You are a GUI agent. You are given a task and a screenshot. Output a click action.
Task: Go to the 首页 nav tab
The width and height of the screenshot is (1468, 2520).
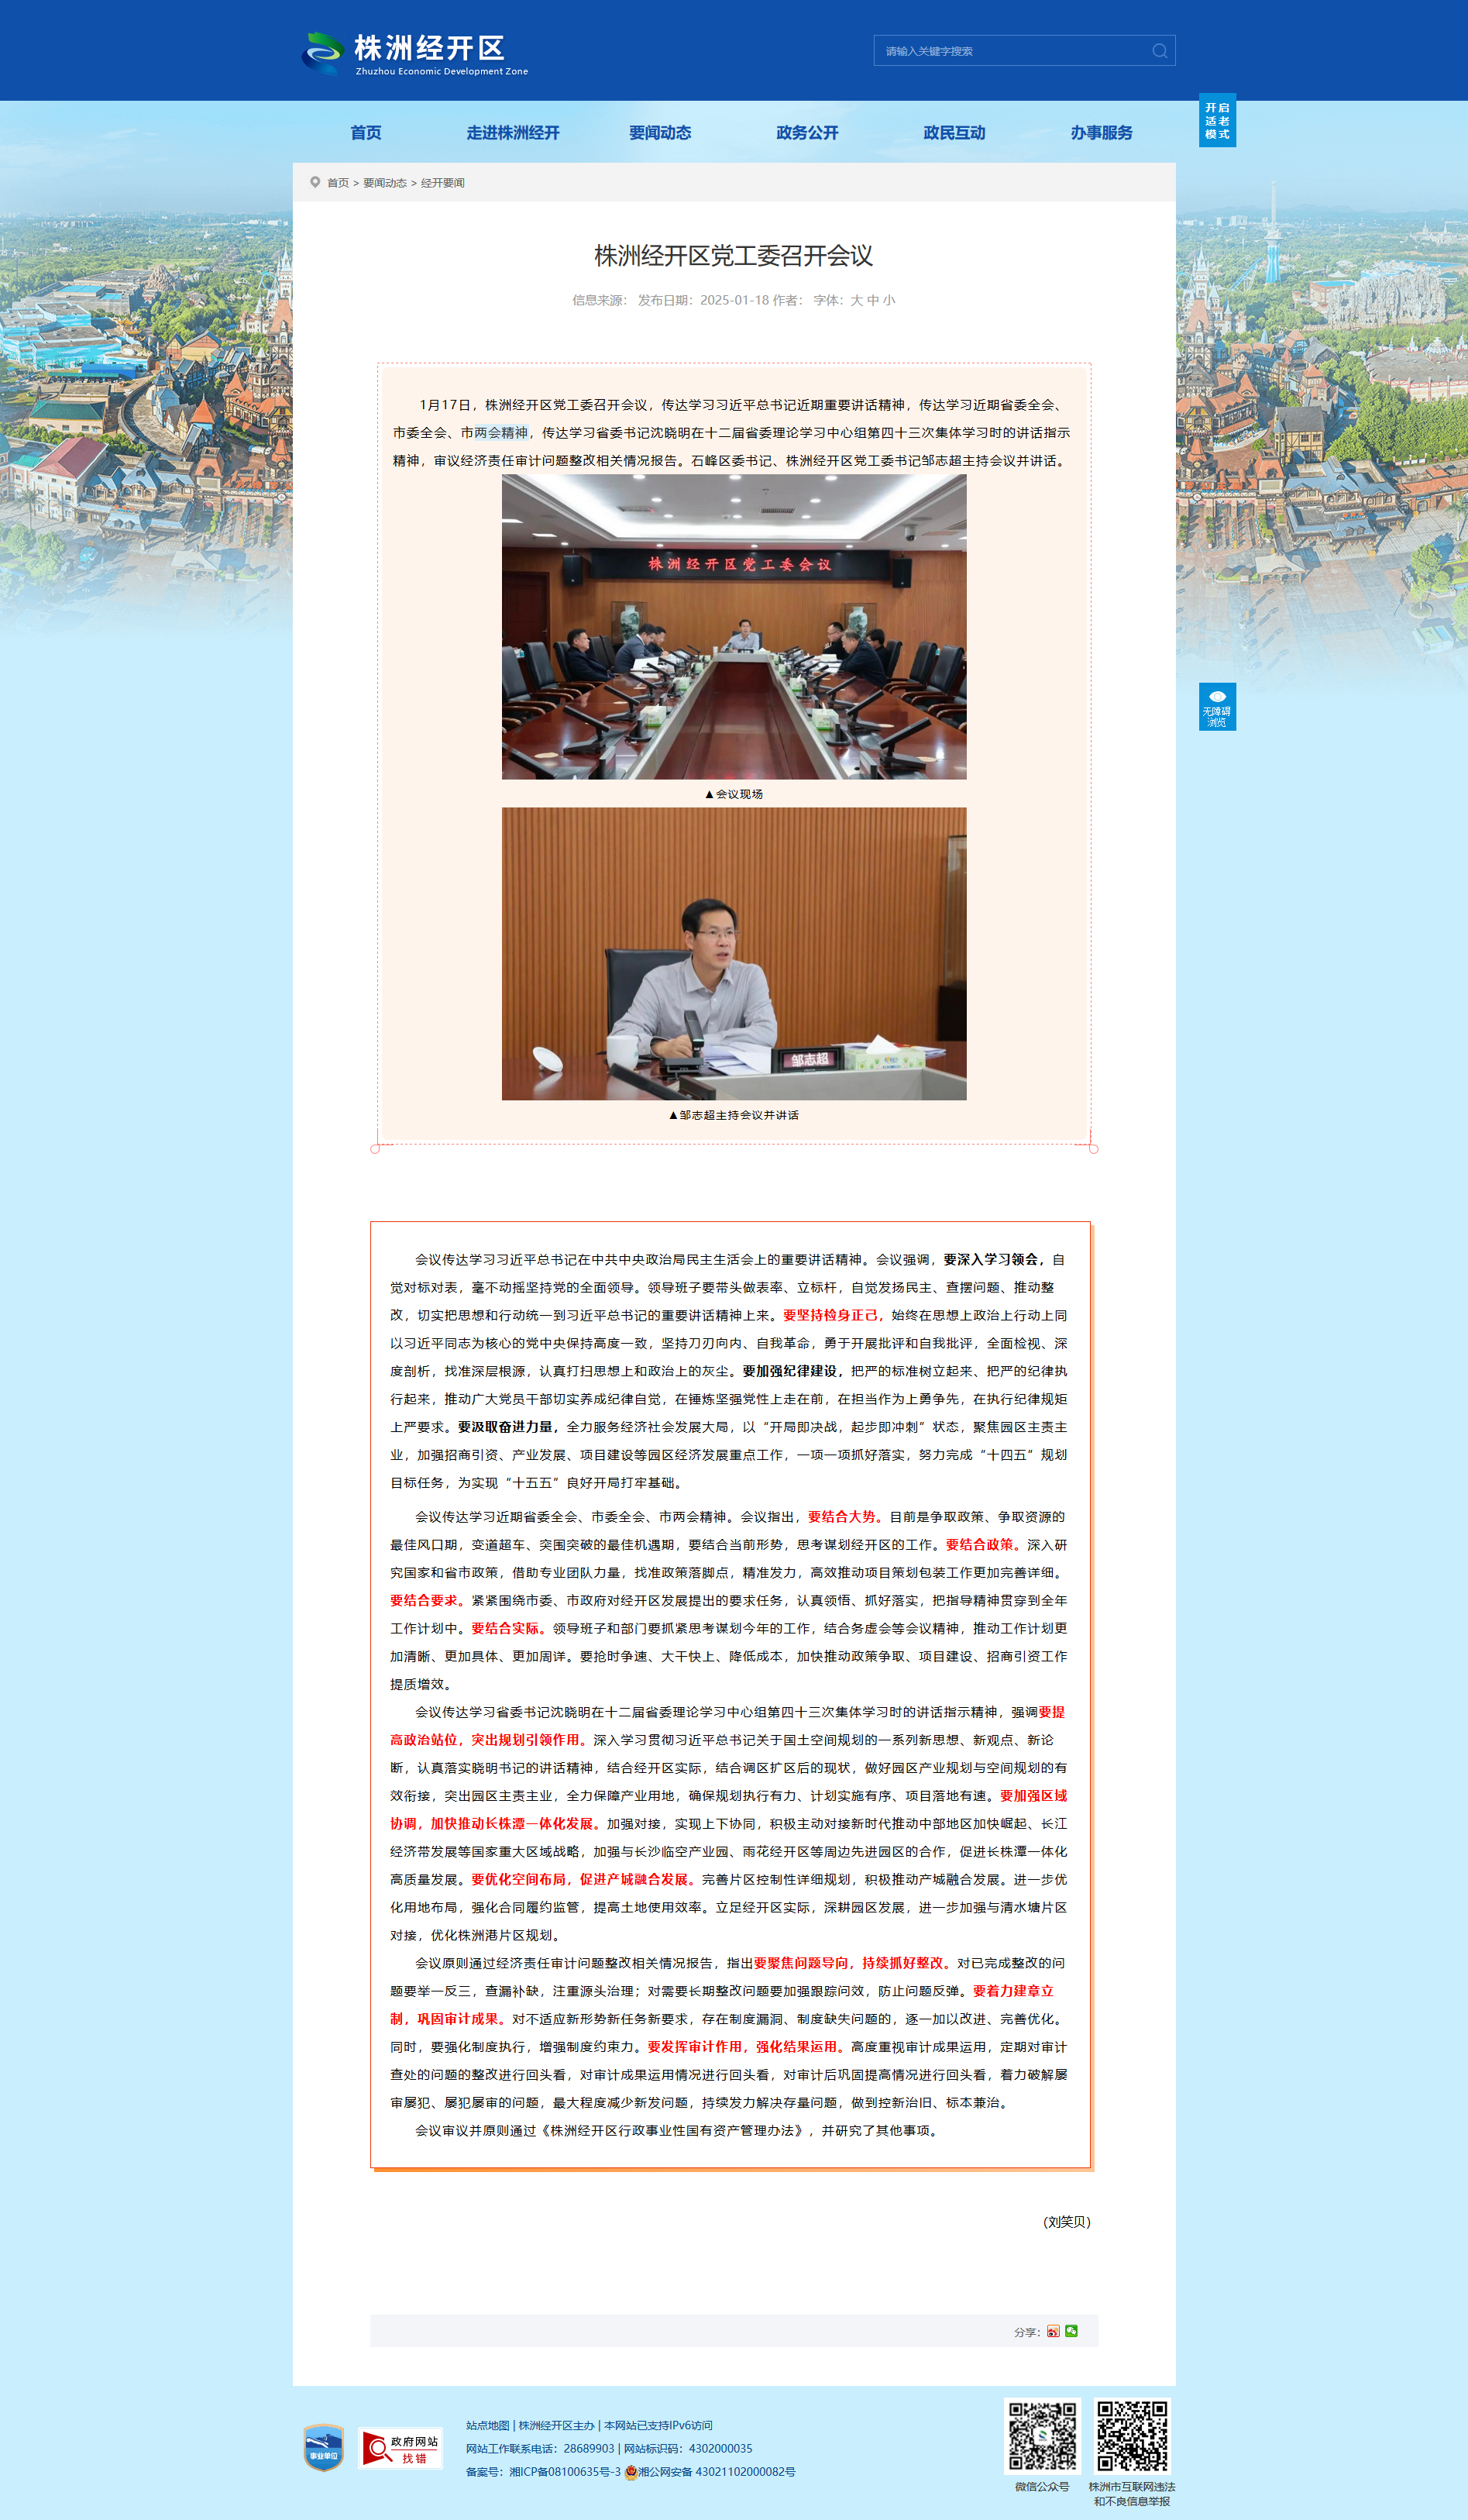[366, 133]
